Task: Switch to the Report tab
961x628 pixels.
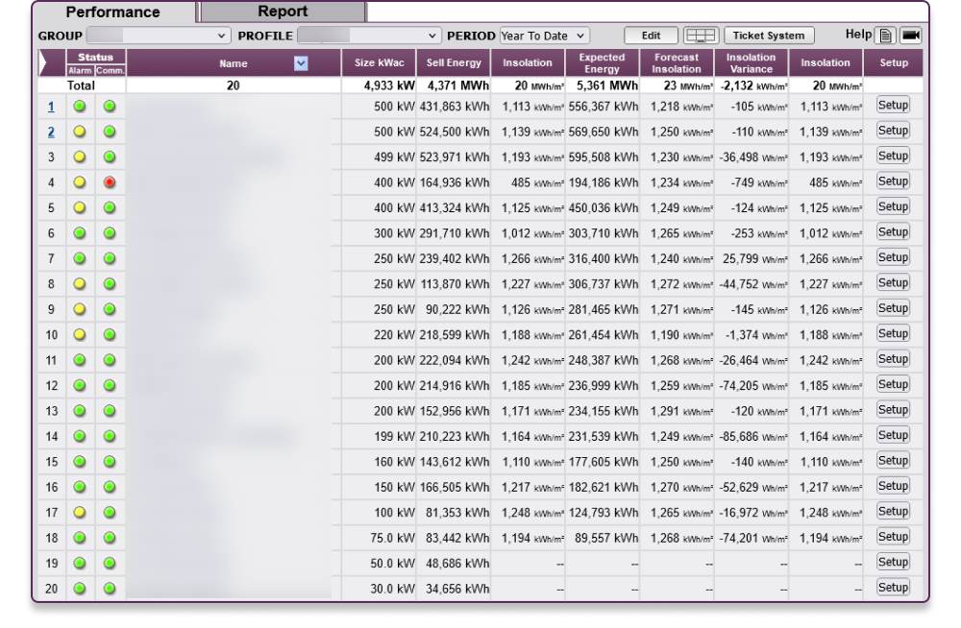Action: [282, 11]
